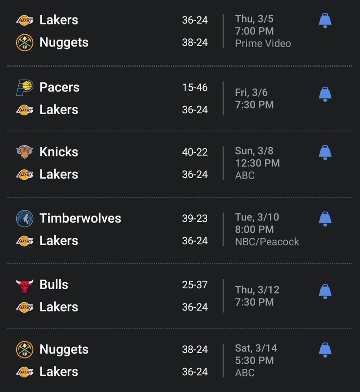Click the Lakers logo in the Thu 3/5 game
This screenshot has width=360, height=392.
(x=25, y=20)
